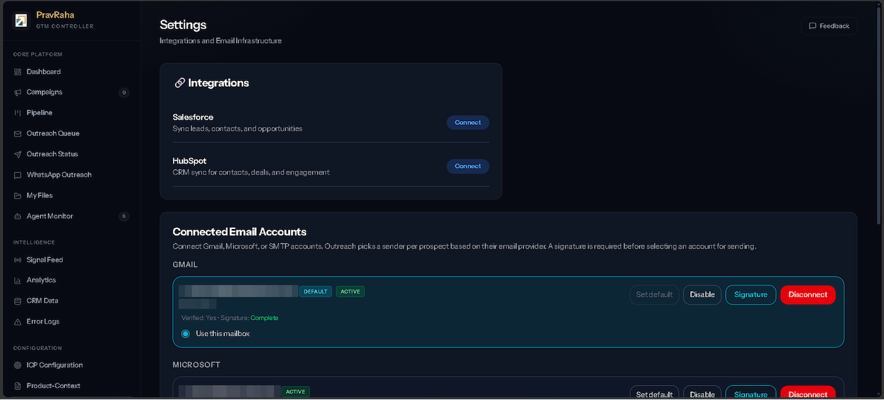884x400 pixels.
Task: Click the MICROSOFT section label
Action: (196, 365)
